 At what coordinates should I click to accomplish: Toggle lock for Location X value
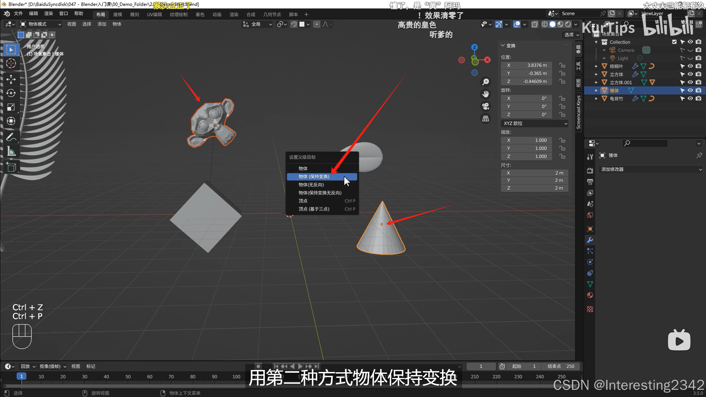pos(562,65)
